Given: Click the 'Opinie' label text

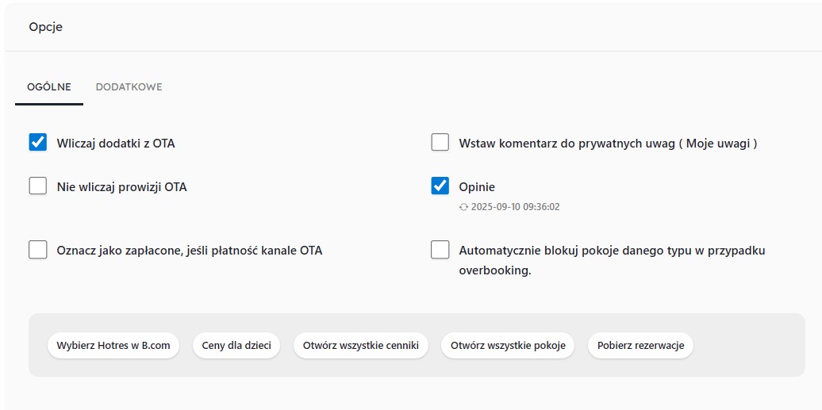Looking at the screenshot, I should [477, 187].
